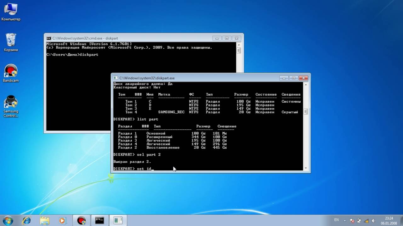
Task: Switch to cmd.exe taskbar button
Action: click(99, 220)
